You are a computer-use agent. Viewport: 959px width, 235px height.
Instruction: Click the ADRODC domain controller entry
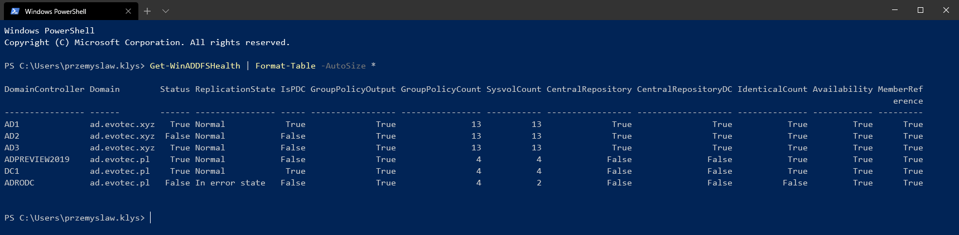20,183
